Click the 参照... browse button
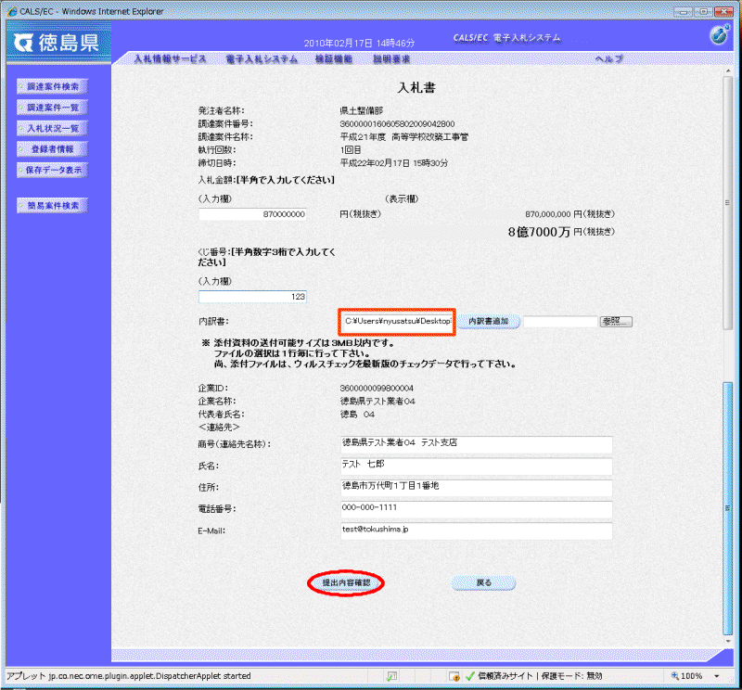The image size is (742, 690). [x=616, y=321]
